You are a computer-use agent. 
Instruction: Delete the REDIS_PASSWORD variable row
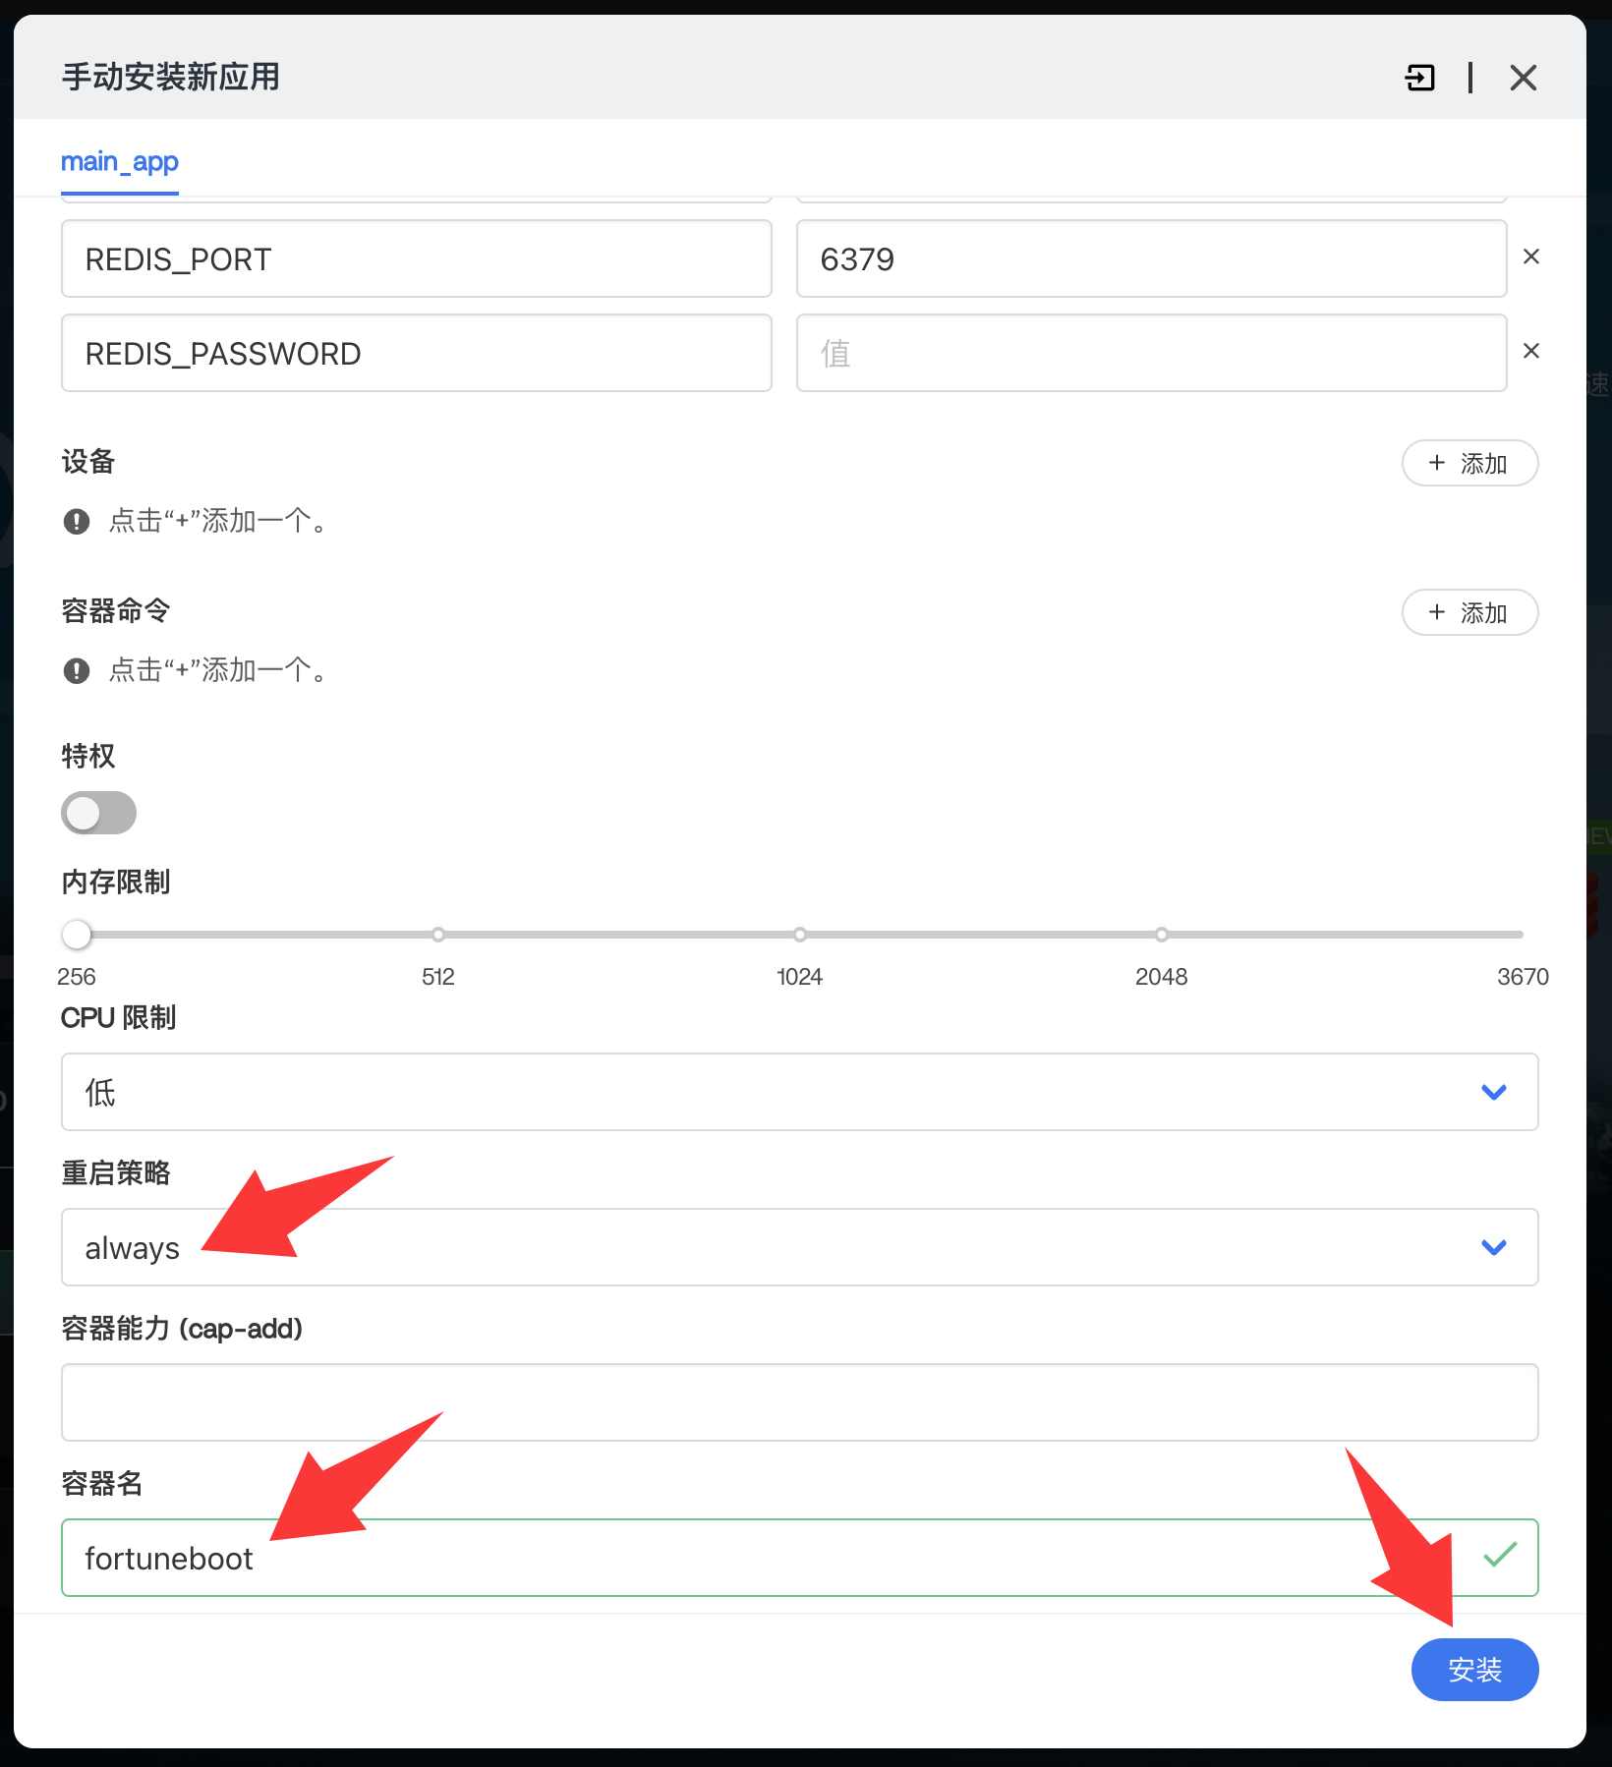click(x=1530, y=352)
